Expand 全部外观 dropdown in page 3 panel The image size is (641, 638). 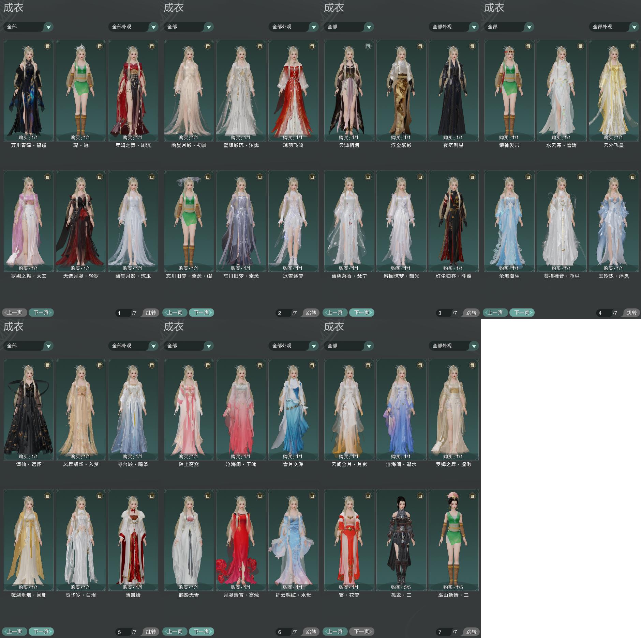(454, 27)
